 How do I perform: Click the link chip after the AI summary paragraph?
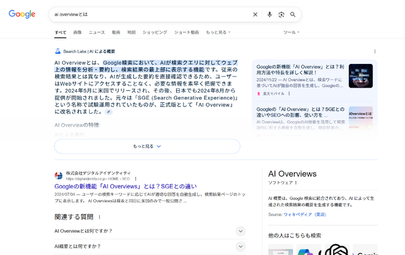pos(109,112)
